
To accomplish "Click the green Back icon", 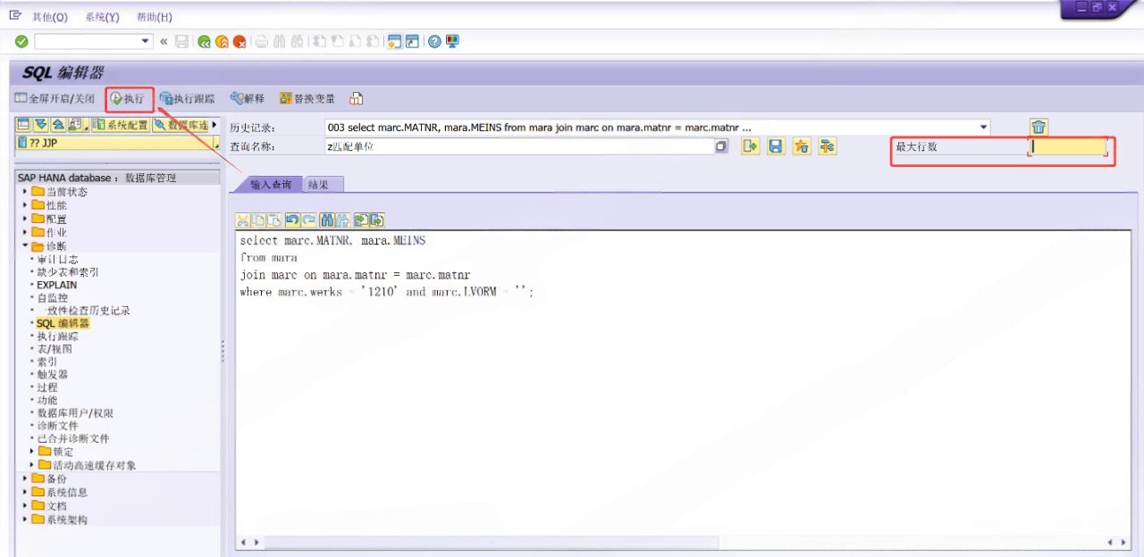I will [205, 42].
